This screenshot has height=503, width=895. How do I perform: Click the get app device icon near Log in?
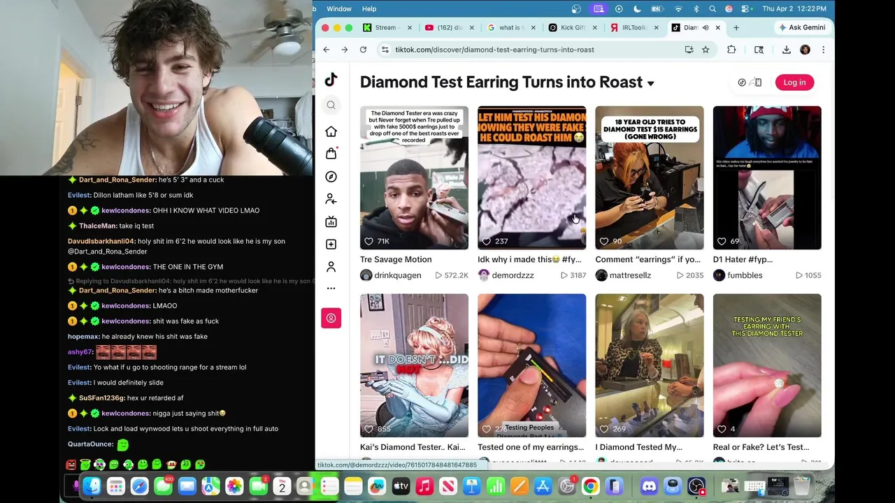[758, 82]
